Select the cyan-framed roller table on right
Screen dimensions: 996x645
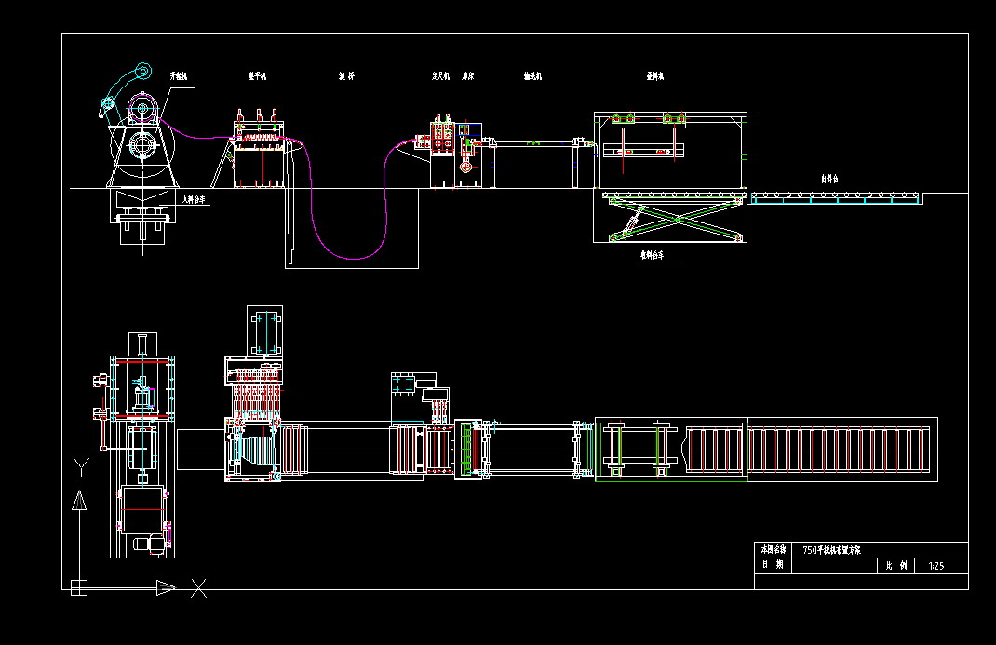[836, 198]
